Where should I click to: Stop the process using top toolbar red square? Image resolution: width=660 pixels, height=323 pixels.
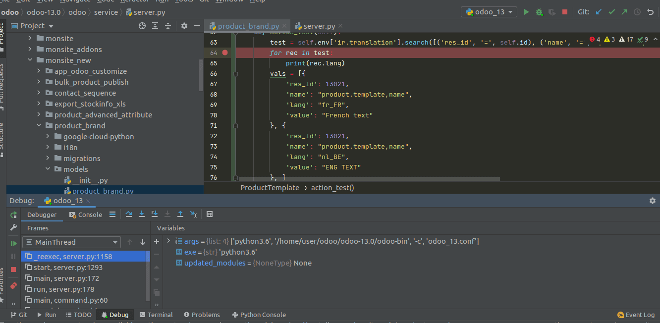coord(565,12)
